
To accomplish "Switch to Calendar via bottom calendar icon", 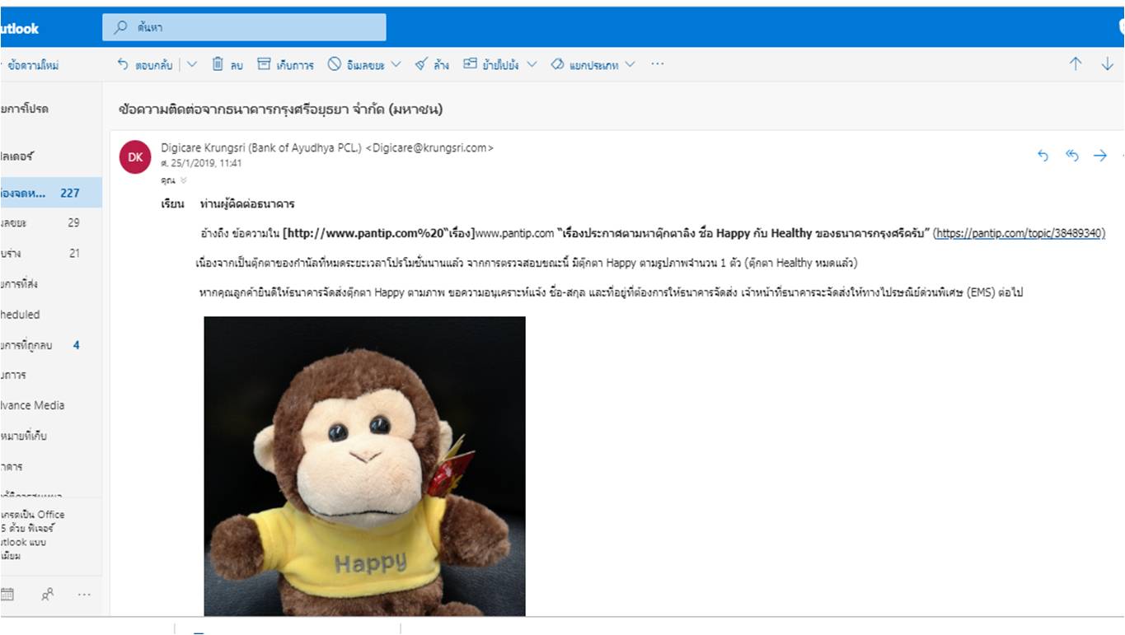I will tap(7, 594).
